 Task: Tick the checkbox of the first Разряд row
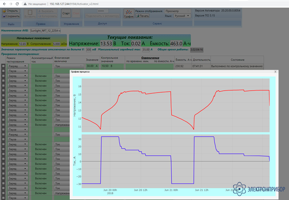(4, 66)
